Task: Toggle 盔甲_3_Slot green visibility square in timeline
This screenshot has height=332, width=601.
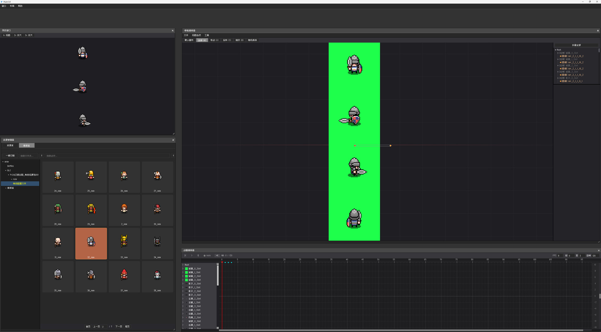Action: click(x=187, y=280)
